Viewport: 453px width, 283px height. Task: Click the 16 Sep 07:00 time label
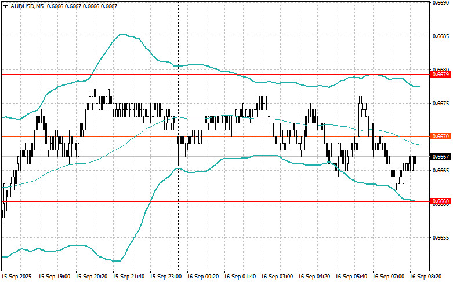(388, 277)
